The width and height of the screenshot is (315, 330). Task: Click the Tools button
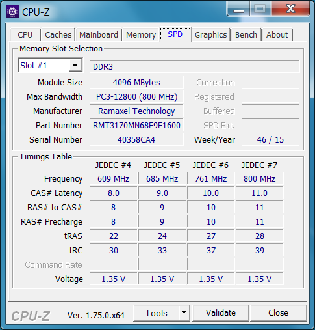pos(156,313)
